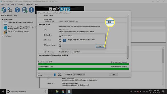167x94 pixels.
Task: Switch to the Backup tab
Action: coord(3,16)
